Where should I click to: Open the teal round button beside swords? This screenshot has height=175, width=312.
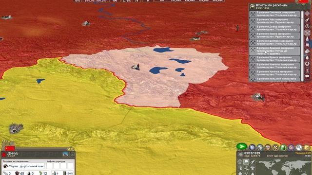(260, 147)
